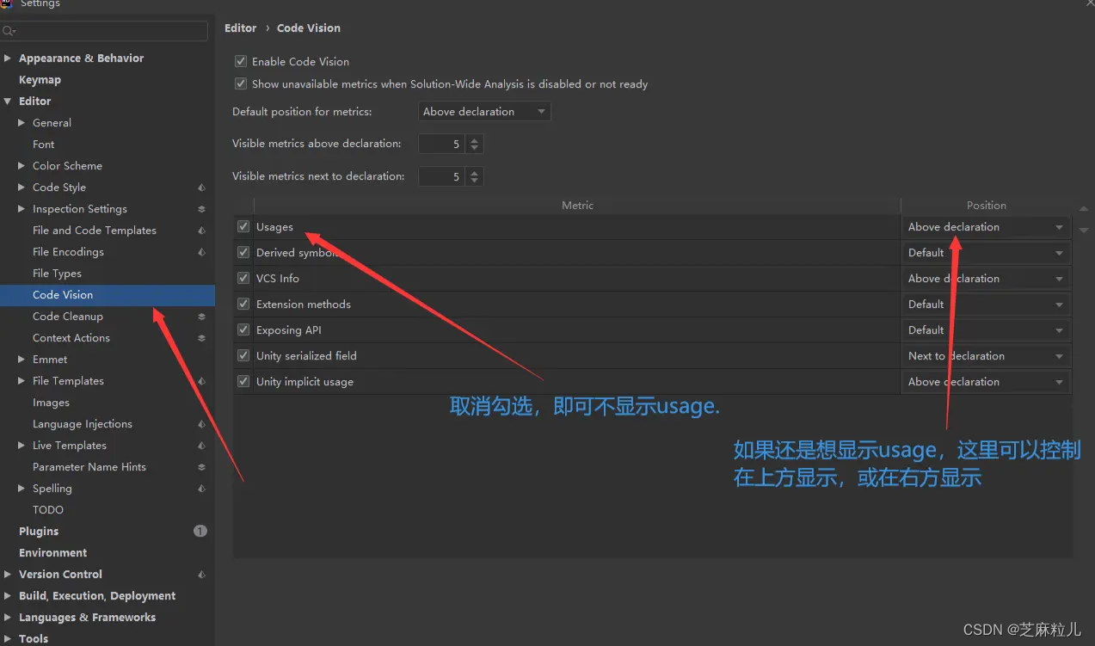Image resolution: width=1095 pixels, height=646 pixels.
Task: Expand the Version Control tree node
Action: pos(9,574)
